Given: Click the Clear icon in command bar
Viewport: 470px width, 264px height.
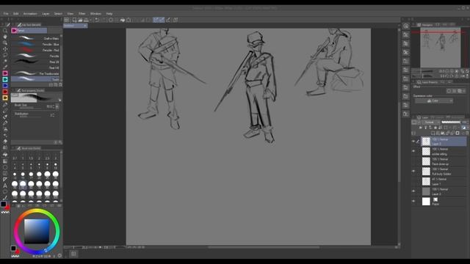Looking at the screenshot, I should point(111,20).
